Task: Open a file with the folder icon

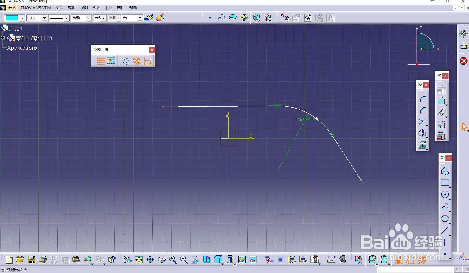Action: pos(20,260)
